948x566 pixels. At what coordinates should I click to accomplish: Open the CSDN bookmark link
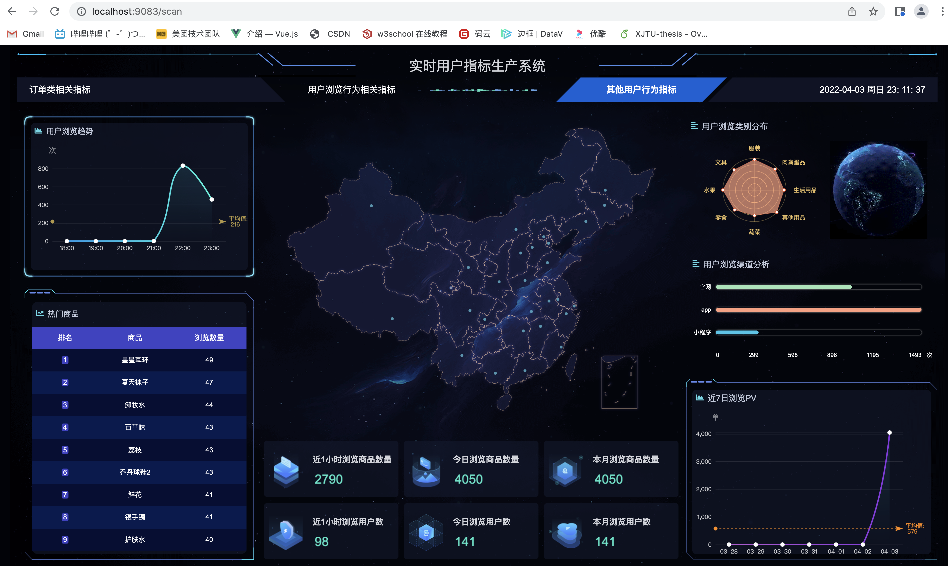click(330, 34)
